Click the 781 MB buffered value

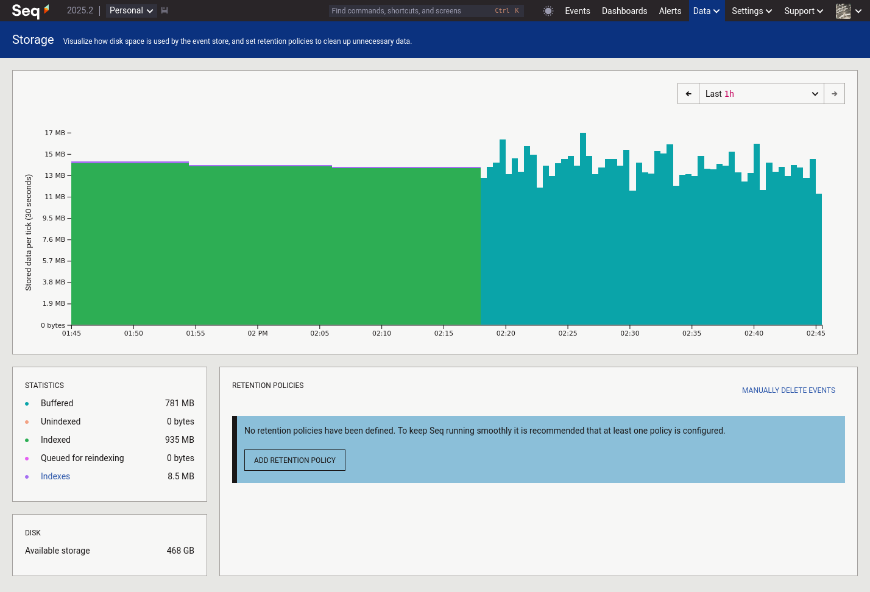(180, 403)
